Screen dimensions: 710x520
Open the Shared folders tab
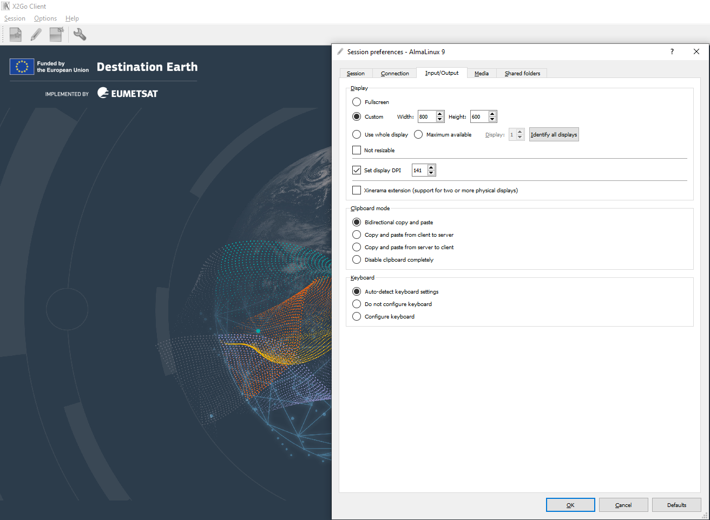pos(522,73)
